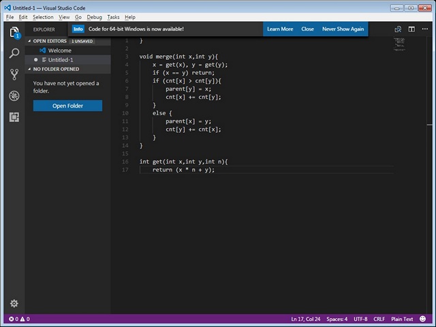Open the File menu

click(x=10, y=17)
